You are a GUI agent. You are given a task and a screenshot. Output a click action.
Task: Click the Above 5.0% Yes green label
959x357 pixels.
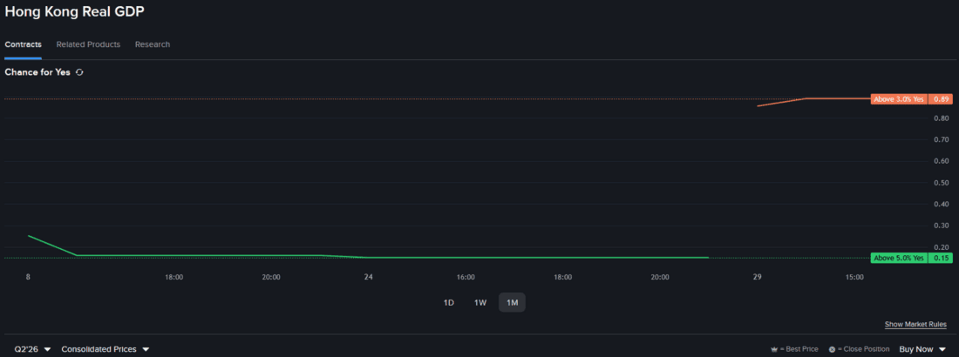tap(899, 258)
